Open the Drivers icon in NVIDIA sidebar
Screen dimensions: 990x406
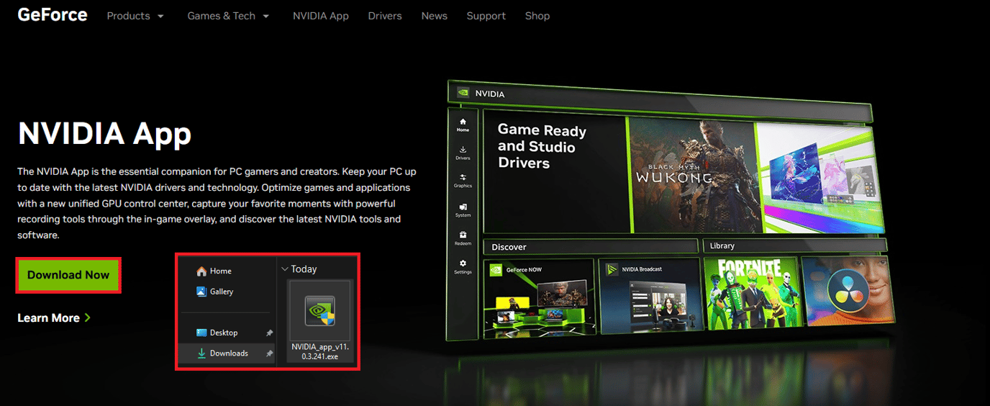pos(463,151)
